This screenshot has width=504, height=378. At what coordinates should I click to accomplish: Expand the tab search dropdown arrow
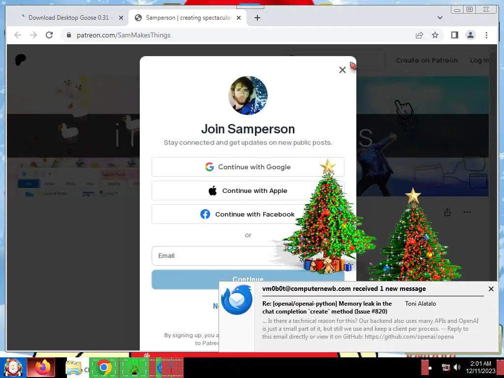[x=440, y=18]
